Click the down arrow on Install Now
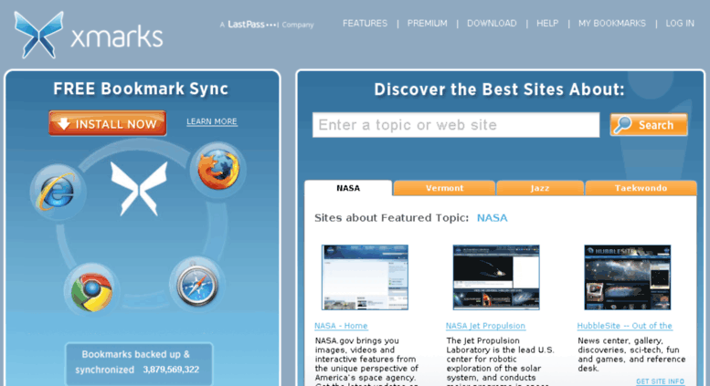Screen dimensions: 710x386 point(64,123)
